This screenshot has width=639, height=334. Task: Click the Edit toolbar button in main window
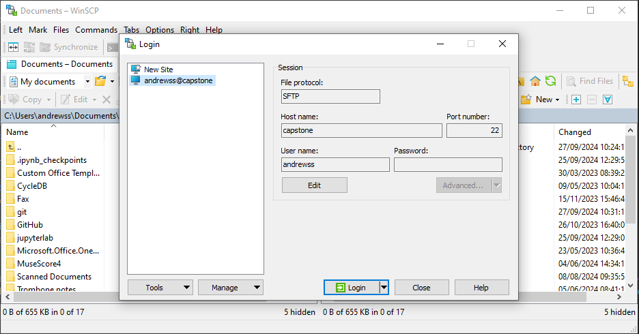click(74, 100)
